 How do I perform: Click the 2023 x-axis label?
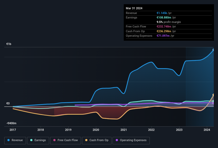(179, 130)
